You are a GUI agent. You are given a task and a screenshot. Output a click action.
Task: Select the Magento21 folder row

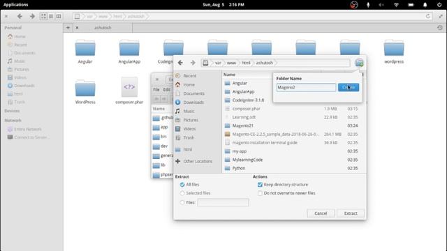(293, 125)
